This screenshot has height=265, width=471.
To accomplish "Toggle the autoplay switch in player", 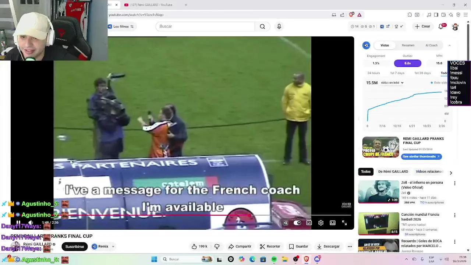I will [x=297, y=223].
